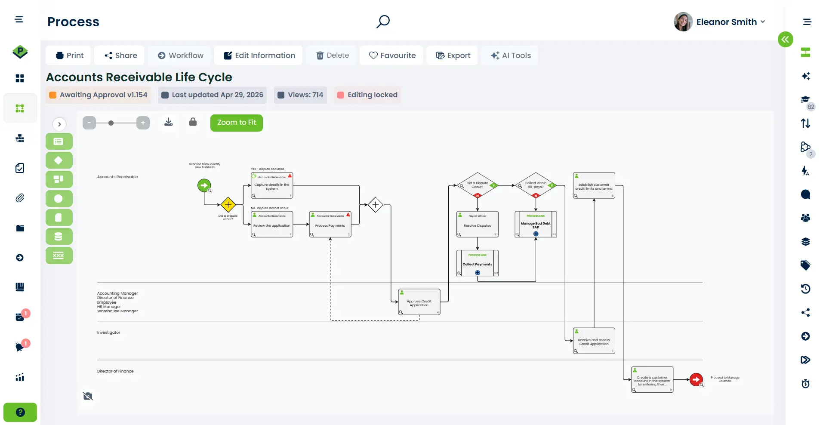This screenshot has height=425, width=826.
Task: Click the Edit Information button
Action: [x=259, y=55]
